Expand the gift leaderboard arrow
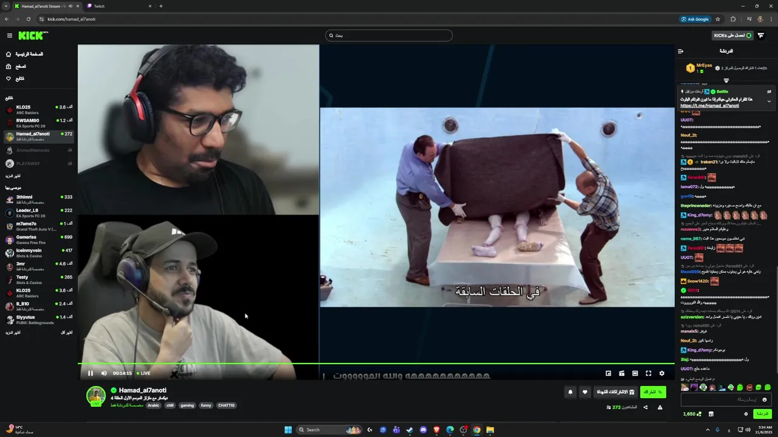 [726, 80]
